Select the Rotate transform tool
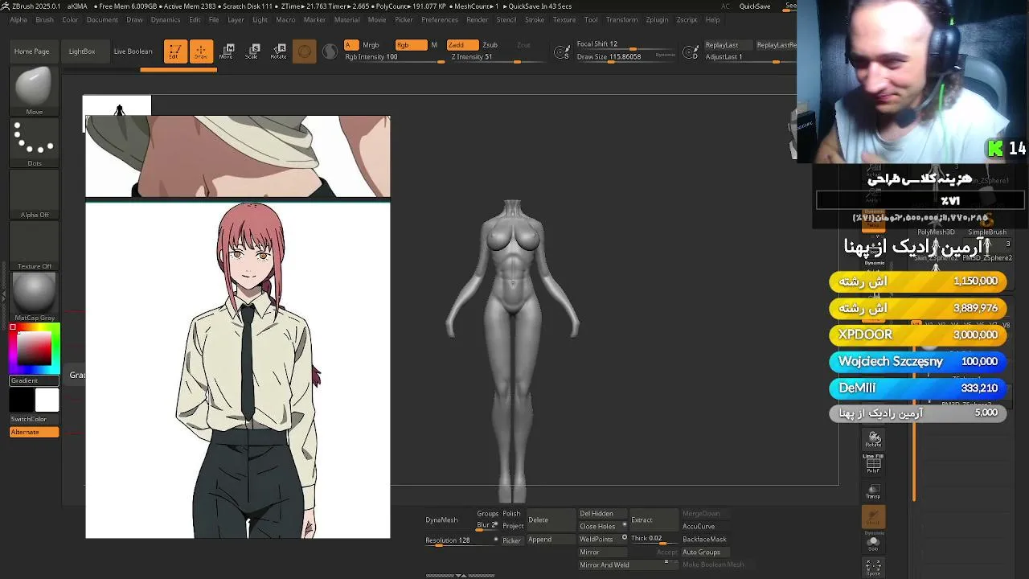Screen dimensions: 1029x579 (x=278, y=51)
